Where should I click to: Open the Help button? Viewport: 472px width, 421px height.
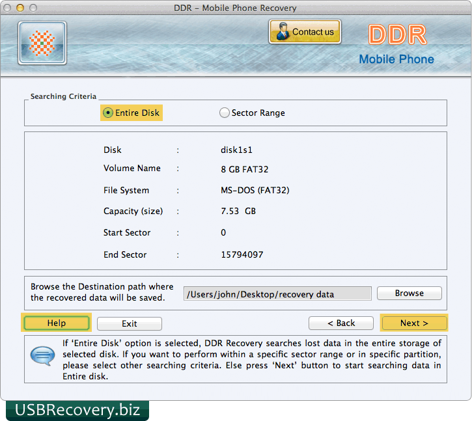(x=56, y=323)
